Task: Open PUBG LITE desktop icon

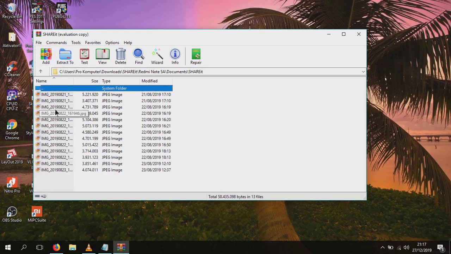Action: (62, 11)
